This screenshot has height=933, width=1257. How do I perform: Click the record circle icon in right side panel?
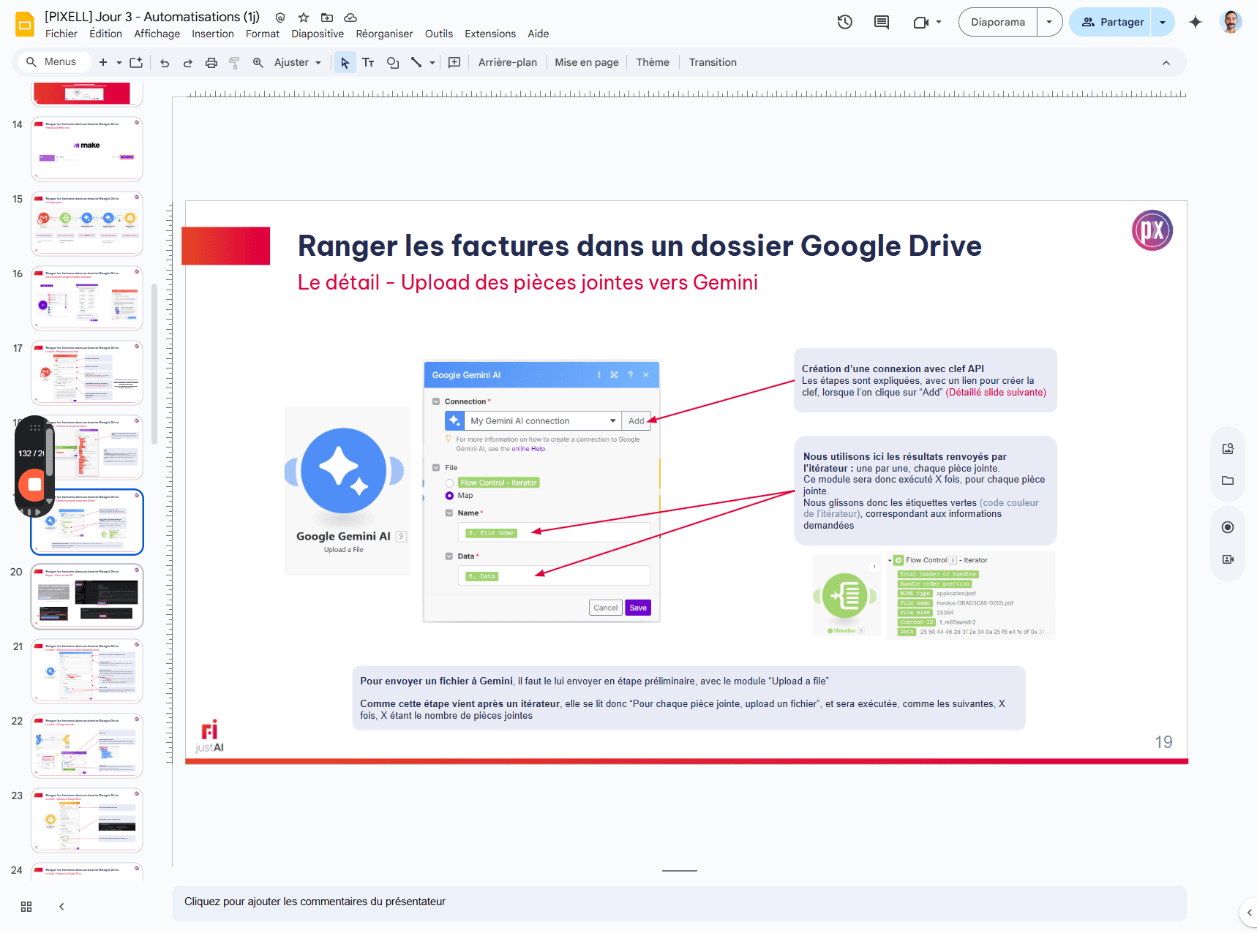[1228, 527]
